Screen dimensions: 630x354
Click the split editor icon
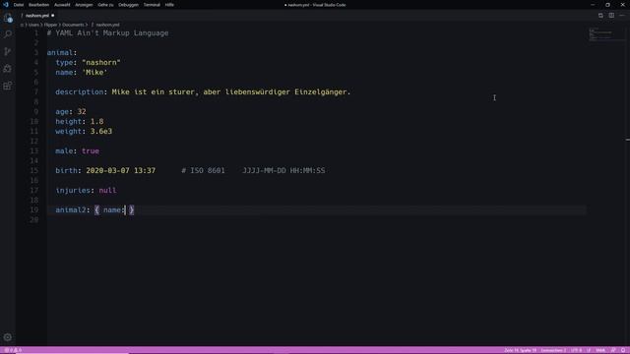click(x=611, y=16)
